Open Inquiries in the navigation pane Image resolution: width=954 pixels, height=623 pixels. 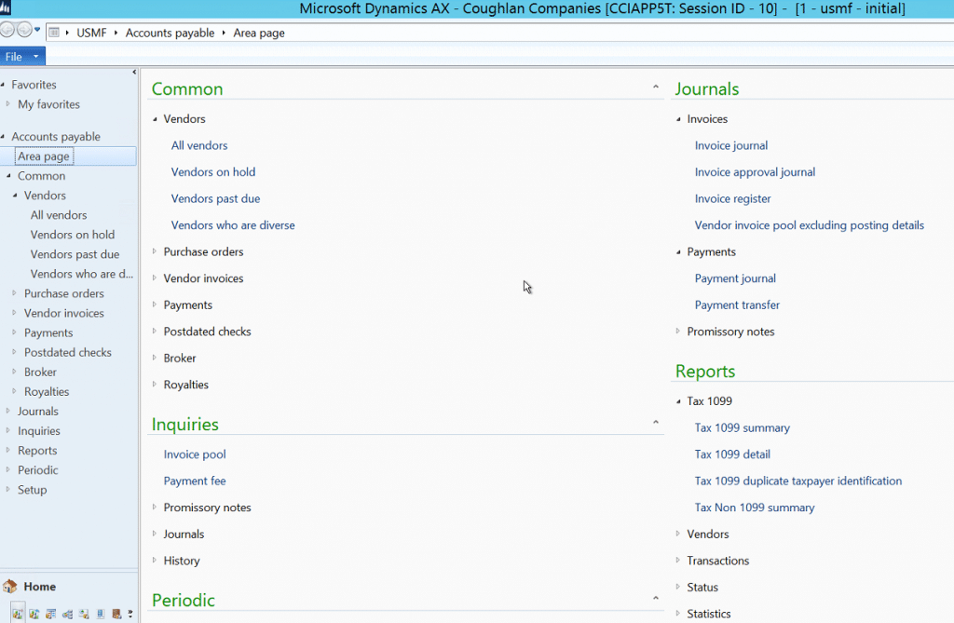(x=39, y=431)
